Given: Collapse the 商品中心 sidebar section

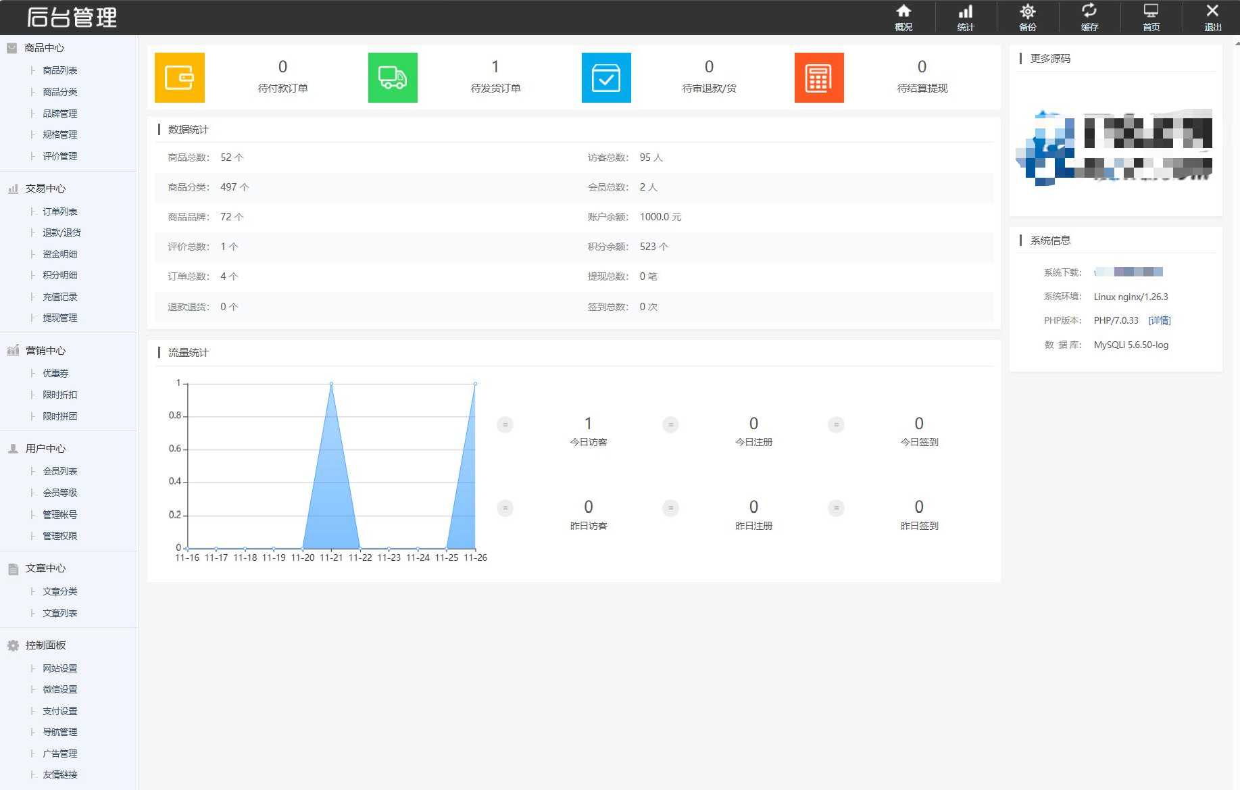Looking at the screenshot, I should click(44, 48).
